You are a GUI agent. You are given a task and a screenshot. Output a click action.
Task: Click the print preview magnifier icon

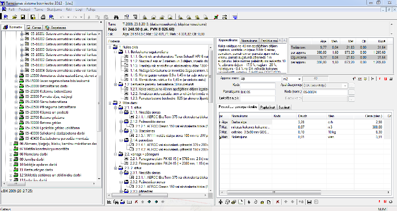pos(52,17)
